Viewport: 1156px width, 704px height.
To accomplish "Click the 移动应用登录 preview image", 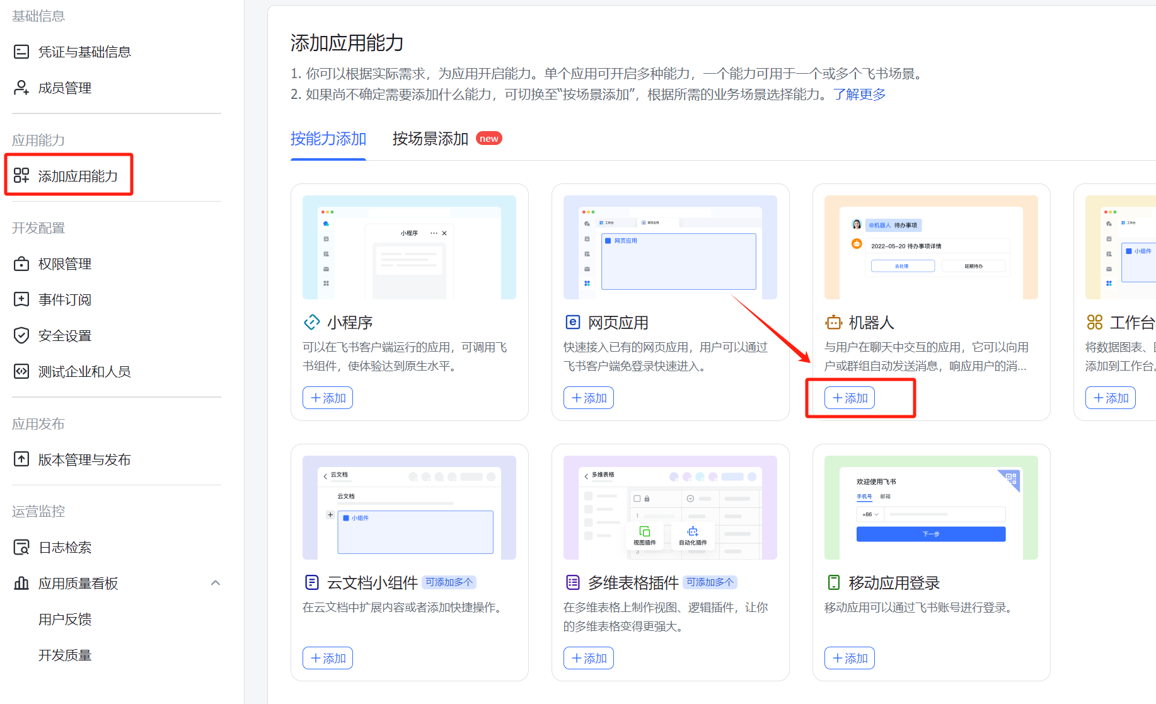I will click(931, 507).
